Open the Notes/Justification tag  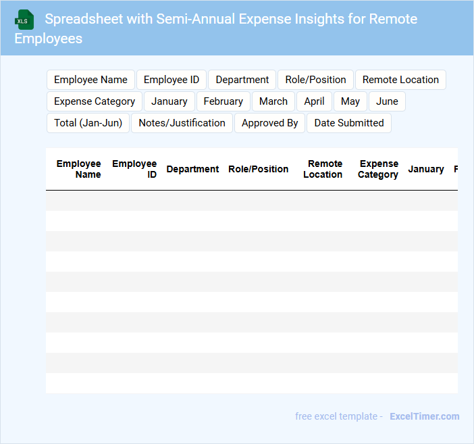[182, 123]
